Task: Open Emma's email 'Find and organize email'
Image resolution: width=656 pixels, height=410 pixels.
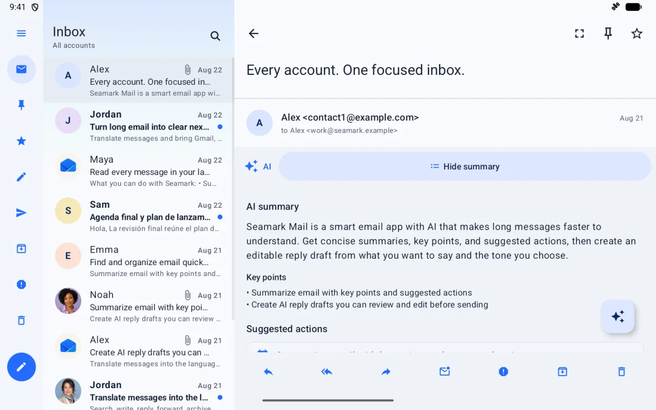Action: coord(138,261)
